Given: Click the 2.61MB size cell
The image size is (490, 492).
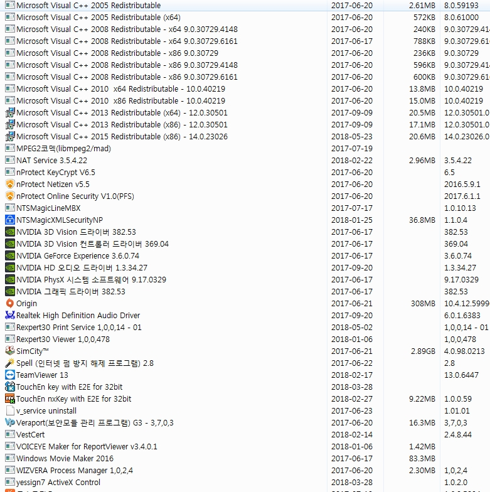Looking at the screenshot, I should (422, 5).
